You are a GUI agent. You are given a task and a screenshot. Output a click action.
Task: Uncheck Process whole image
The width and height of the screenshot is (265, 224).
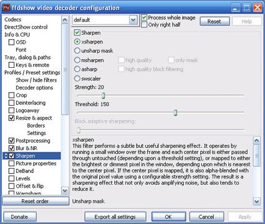tap(144, 17)
